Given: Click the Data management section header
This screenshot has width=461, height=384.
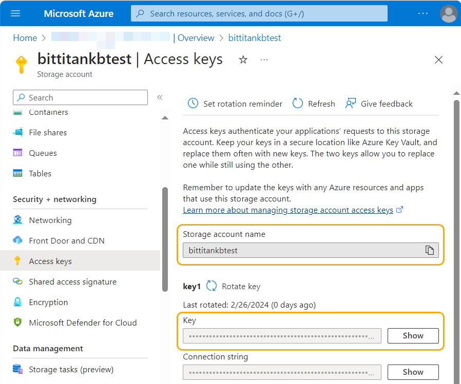Looking at the screenshot, I should point(48,349).
